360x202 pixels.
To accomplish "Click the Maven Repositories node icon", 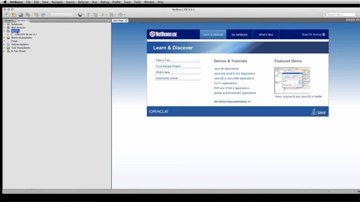I will pos(8,38).
